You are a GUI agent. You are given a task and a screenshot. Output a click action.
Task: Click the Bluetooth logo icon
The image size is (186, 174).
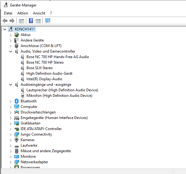[x=17, y=101]
